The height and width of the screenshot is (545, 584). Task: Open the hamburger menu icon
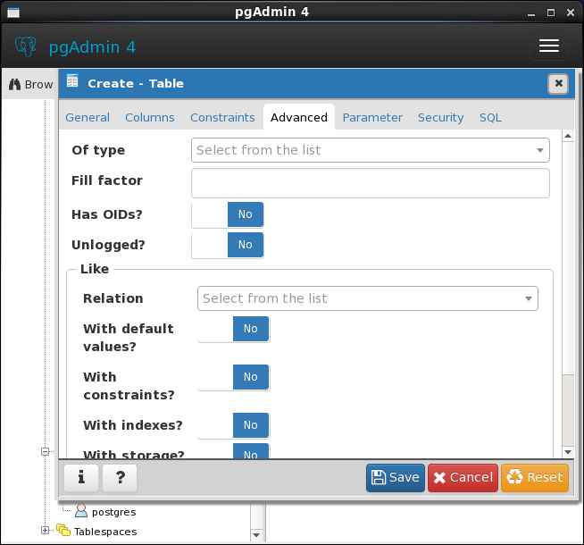pos(549,46)
